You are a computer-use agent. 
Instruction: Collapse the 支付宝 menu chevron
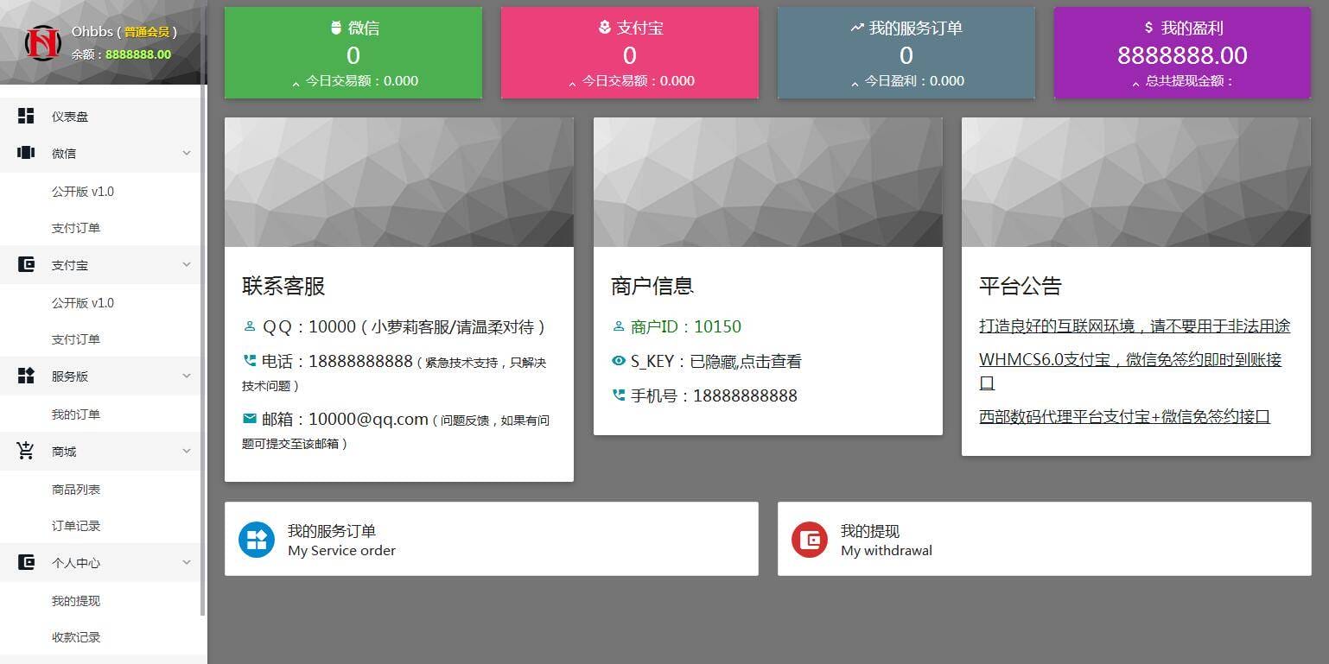[187, 264]
